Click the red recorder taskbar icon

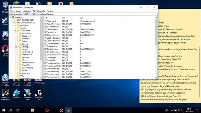coord(62,110)
